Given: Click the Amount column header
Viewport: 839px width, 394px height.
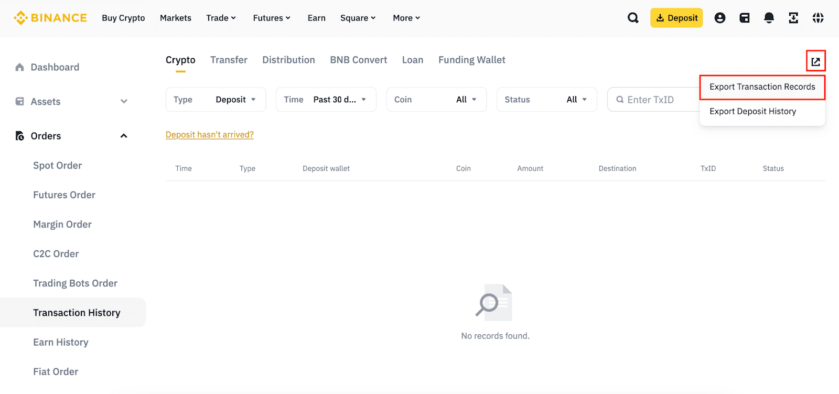Looking at the screenshot, I should click(x=530, y=168).
